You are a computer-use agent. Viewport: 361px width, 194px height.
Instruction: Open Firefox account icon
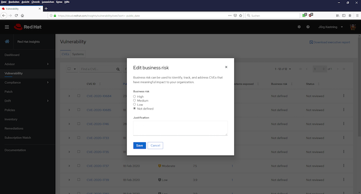pyautogui.click(x=350, y=15)
